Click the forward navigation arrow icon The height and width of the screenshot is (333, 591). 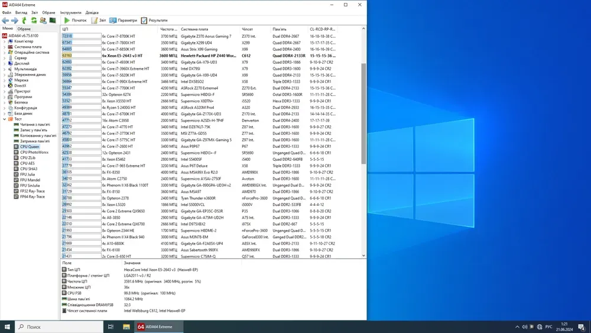click(15, 21)
